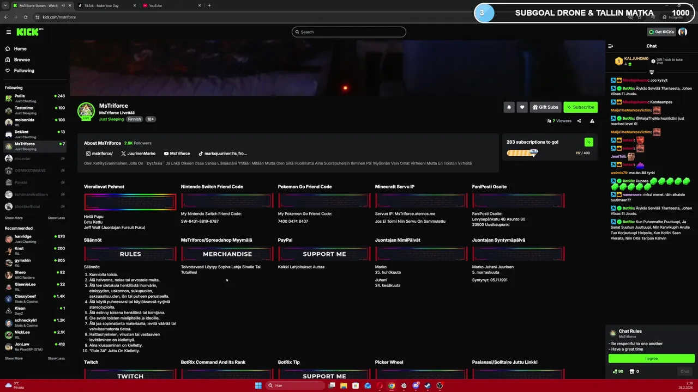The image size is (698, 392).
Task: Click the TWITCH panel banner
Action: click(130, 375)
